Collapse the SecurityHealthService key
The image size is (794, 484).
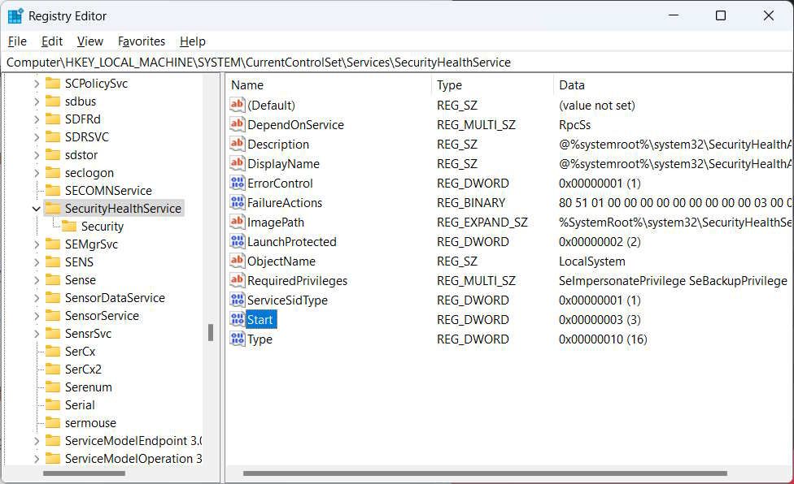coord(36,208)
